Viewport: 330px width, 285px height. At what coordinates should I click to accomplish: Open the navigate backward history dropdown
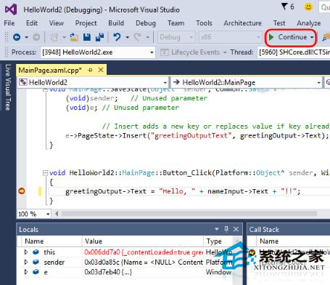click(26, 37)
